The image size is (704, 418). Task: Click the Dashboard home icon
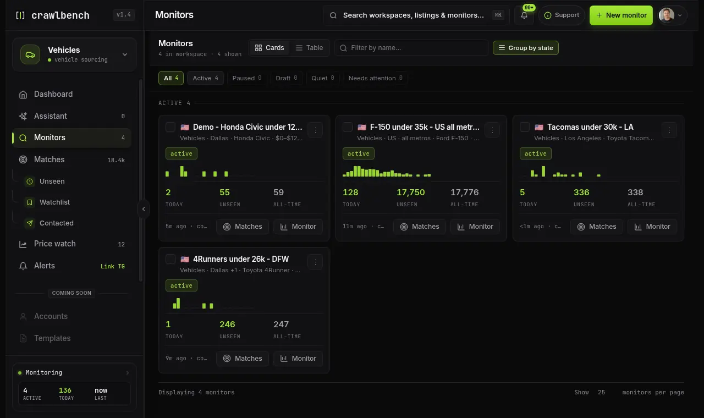click(x=23, y=95)
